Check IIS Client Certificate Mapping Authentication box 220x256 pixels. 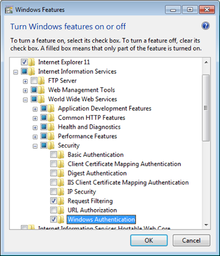pyautogui.click(x=54, y=182)
